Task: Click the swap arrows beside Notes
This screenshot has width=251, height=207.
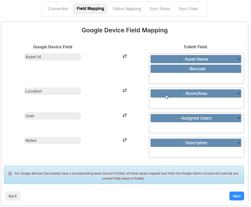Action: coord(124,140)
